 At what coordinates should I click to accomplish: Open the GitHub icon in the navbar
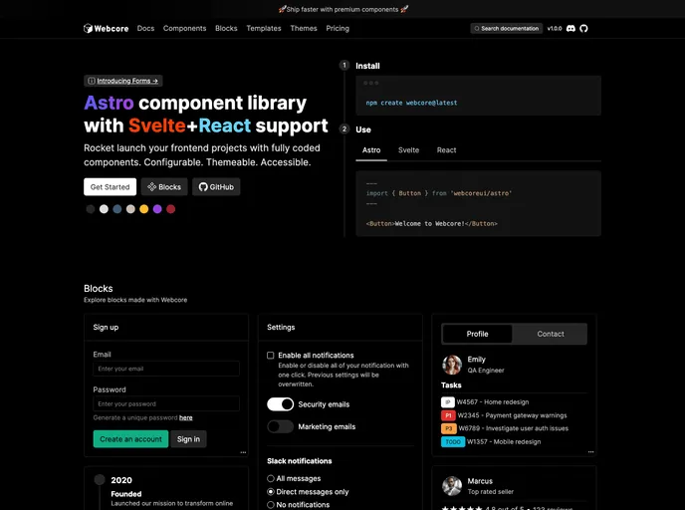click(583, 29)
